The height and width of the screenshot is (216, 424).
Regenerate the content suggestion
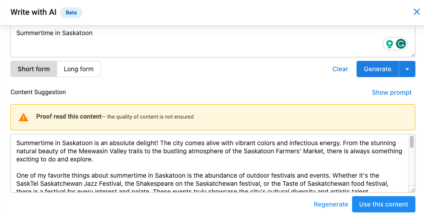click(x=331, y=204)
